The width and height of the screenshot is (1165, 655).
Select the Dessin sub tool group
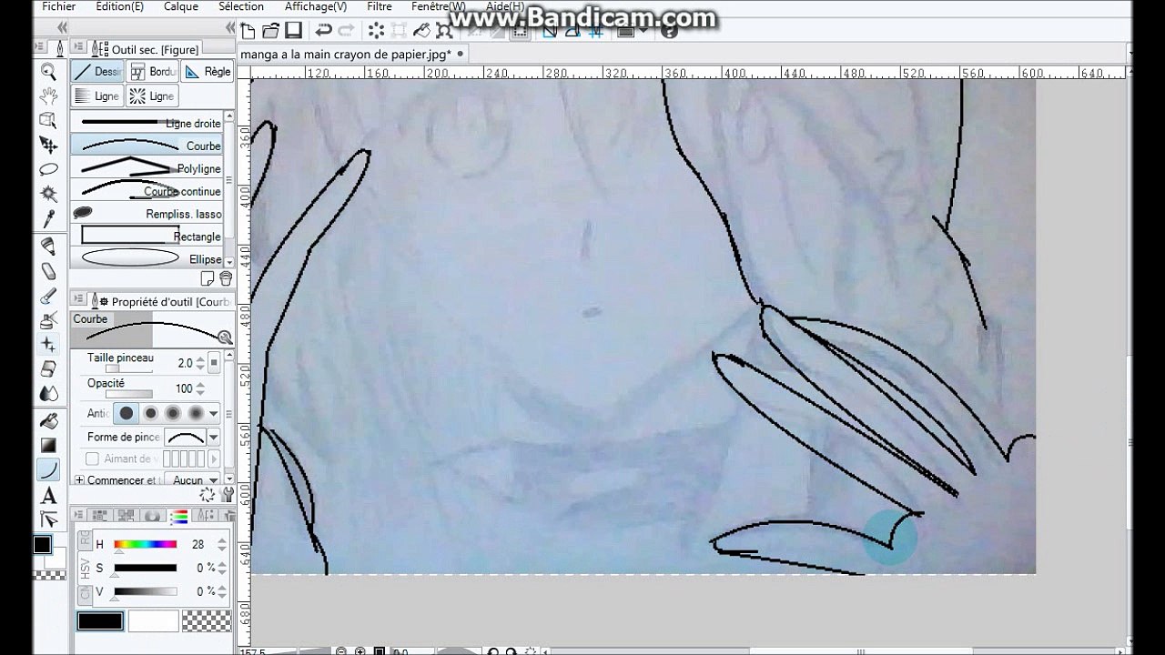tap(97, 72)
